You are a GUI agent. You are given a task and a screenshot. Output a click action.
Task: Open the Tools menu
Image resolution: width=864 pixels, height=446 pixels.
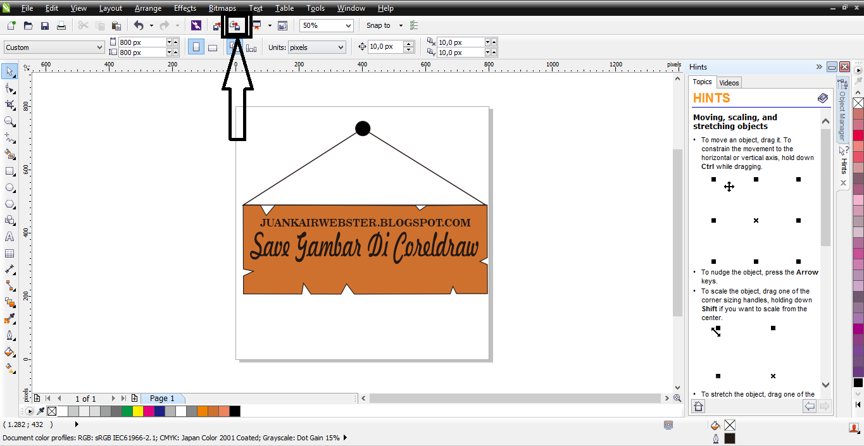point(315,8)
